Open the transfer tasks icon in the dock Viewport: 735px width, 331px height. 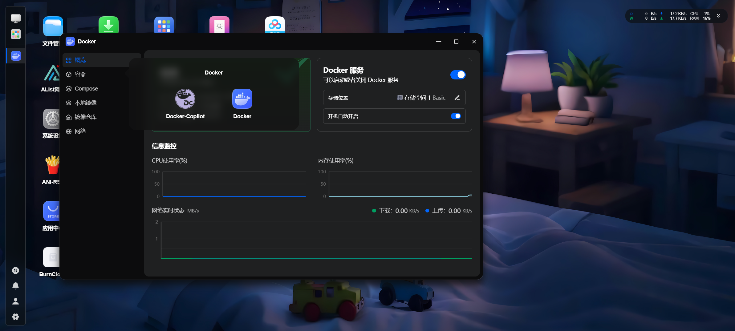[x=15, y=270]
